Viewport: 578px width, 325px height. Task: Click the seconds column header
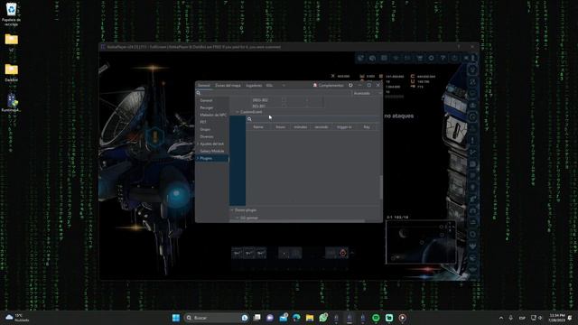click(322, 127)
